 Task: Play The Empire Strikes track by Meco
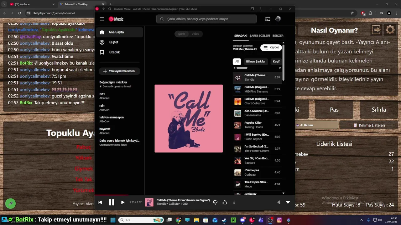click(257, 184)
